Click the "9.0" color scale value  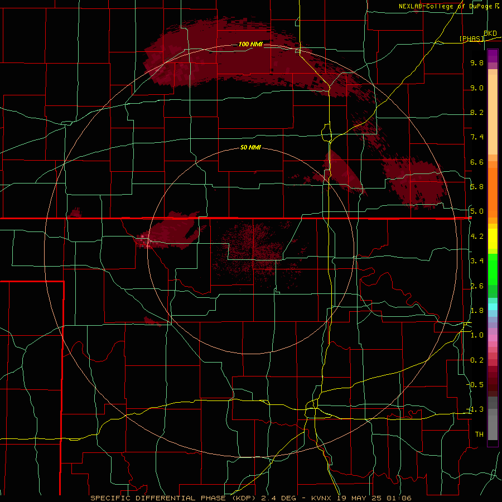coord(477,88)
